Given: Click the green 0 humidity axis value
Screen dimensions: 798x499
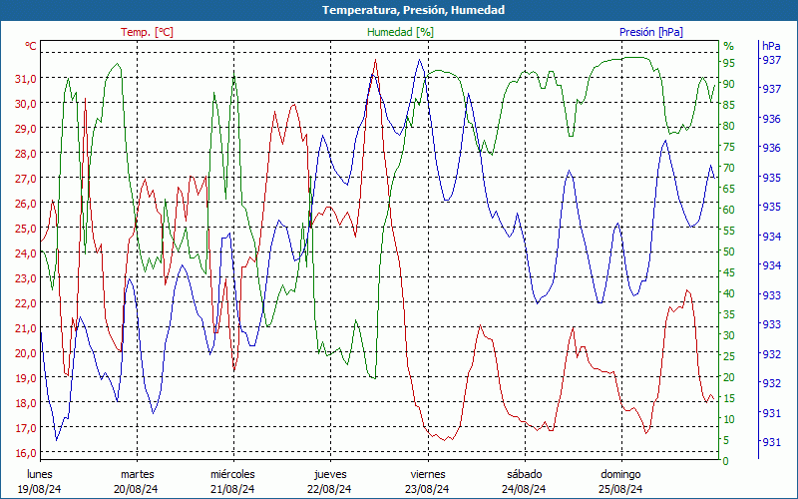Looking at the screenshot, I should pyautogui.click(x=726, y=461).
